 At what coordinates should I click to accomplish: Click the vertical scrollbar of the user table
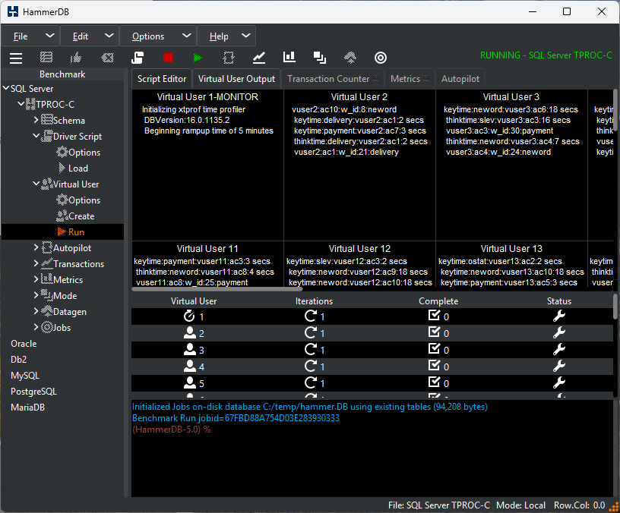pyautogui.click(x=615, y=307)
